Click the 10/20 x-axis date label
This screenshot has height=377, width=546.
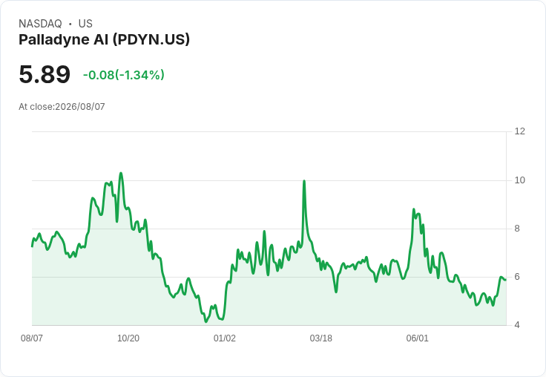click(x=128, y=338)
